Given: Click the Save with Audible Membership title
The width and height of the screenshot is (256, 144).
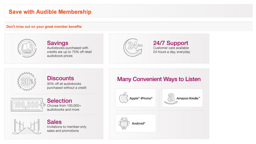Looking at the screenshot, I should tap(50, 12).
